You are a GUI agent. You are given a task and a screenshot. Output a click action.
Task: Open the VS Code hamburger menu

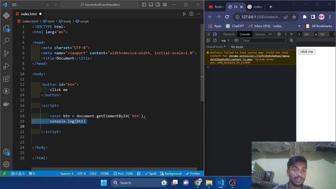(14, 5)
